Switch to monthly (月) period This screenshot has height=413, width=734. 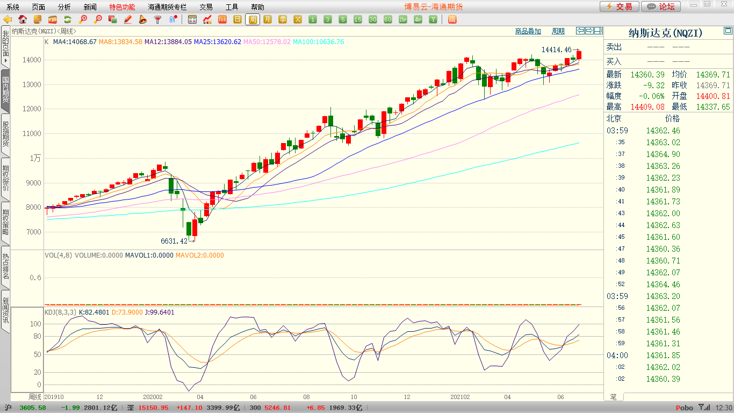point(268,19)
